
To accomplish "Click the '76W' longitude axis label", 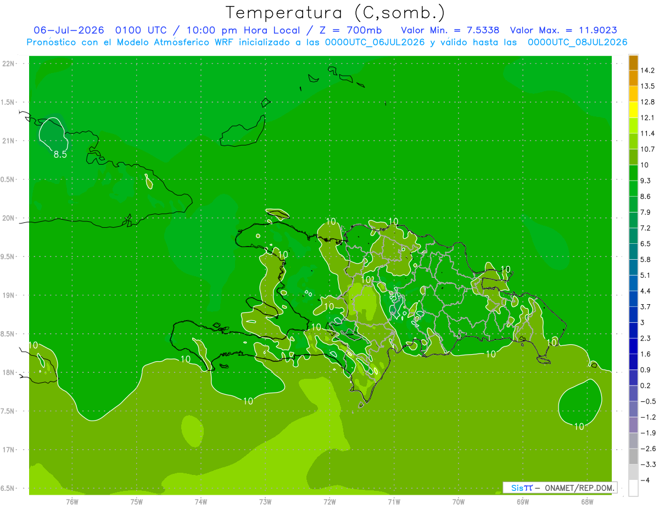I will tap(72, 502).
